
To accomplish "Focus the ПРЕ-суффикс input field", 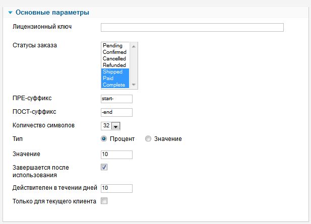I will point(116,99).
